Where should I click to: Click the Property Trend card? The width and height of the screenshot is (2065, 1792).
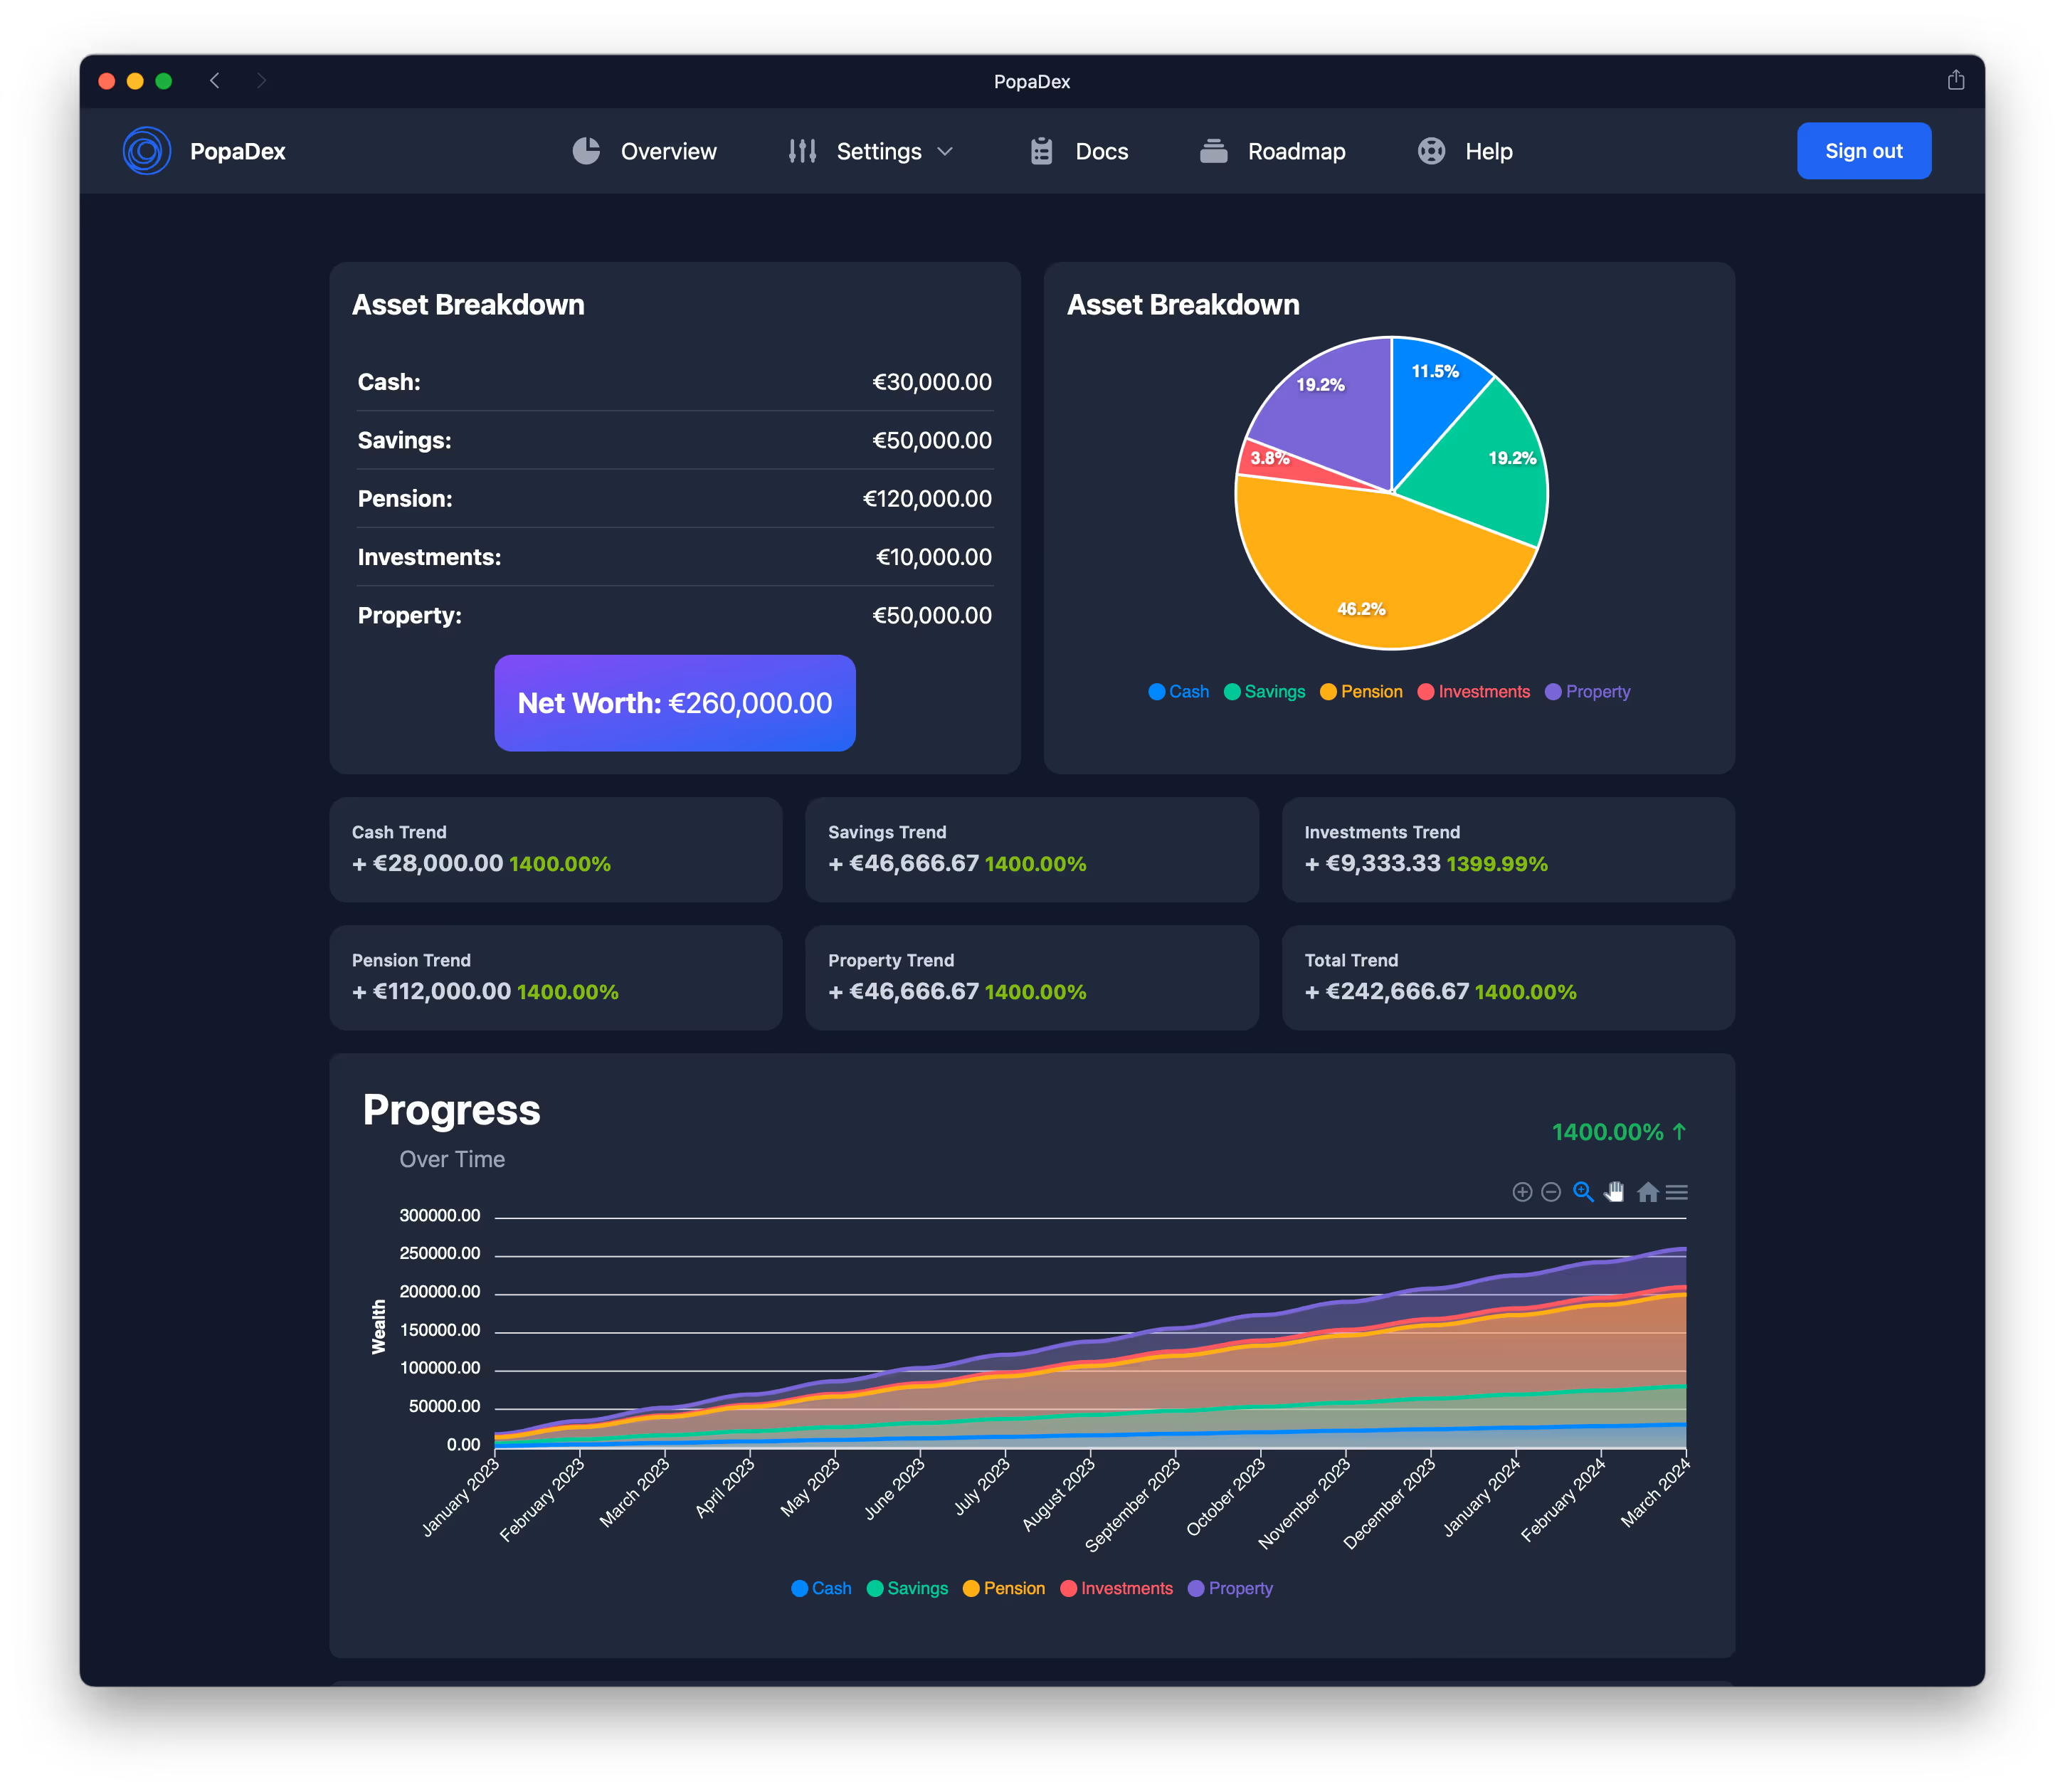[1032, 977]
